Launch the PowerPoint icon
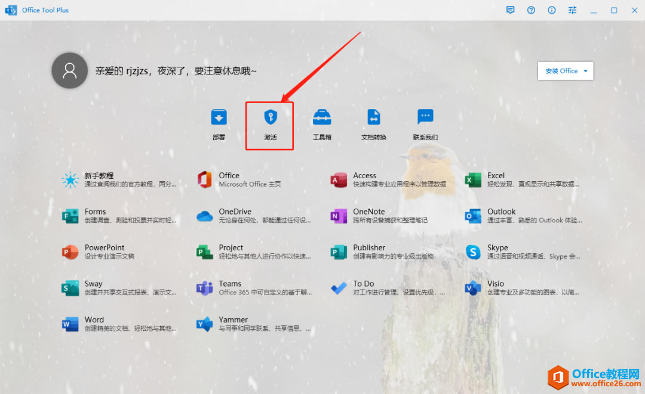This screenshot has width=645, height=394. [70, 252]
